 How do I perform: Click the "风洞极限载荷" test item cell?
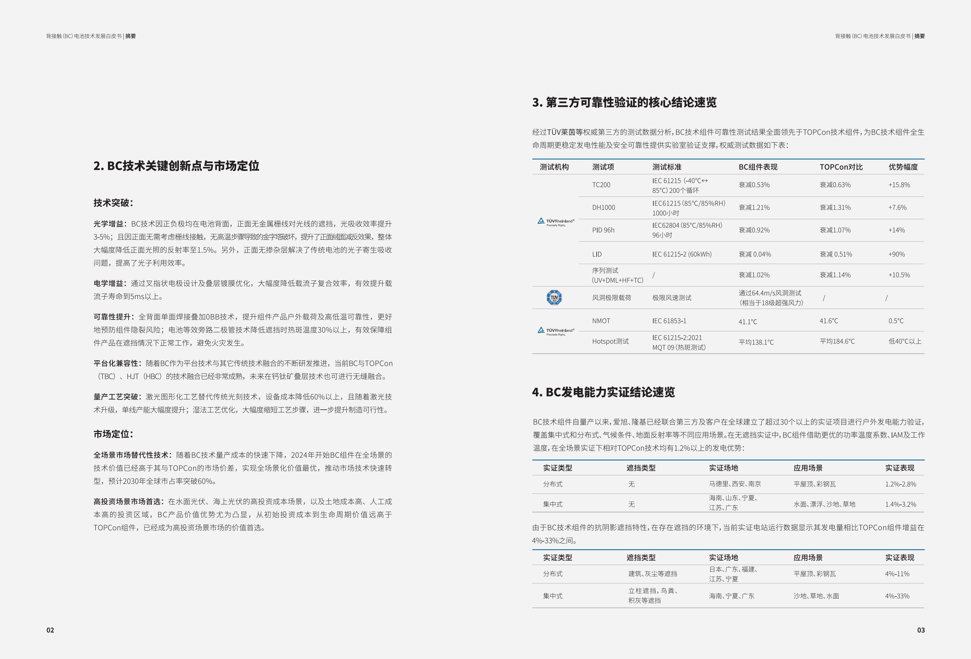click(611, 298)
